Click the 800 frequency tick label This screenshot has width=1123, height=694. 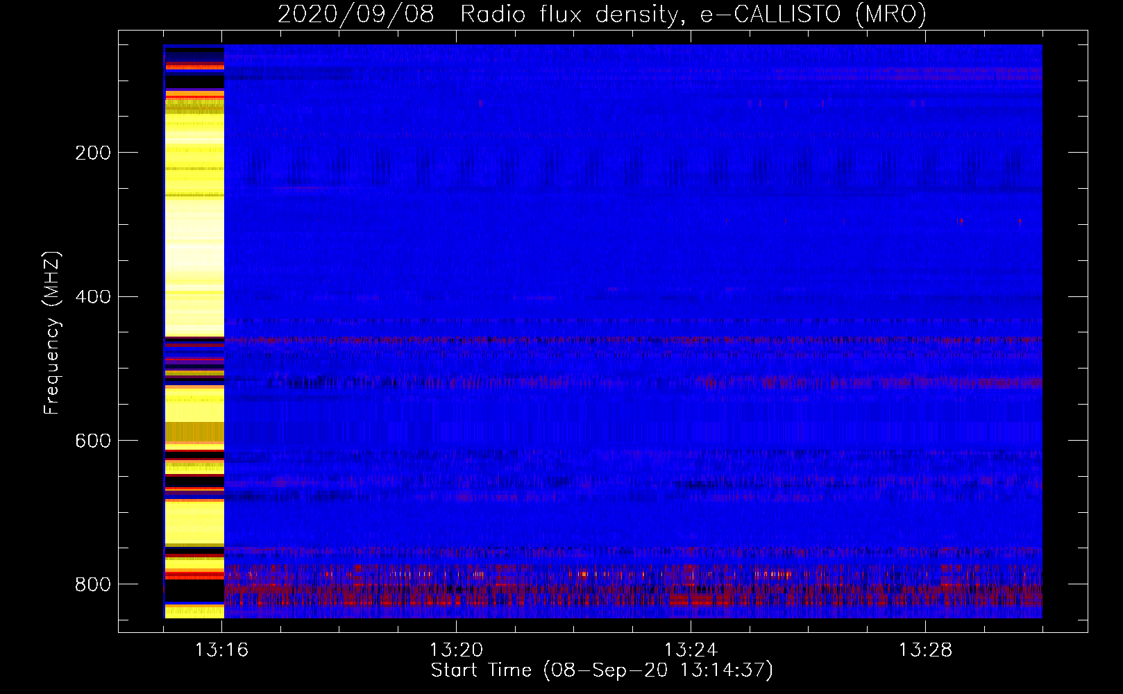point(93,584)
